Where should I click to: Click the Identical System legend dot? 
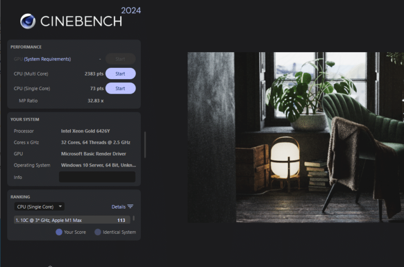98,232
